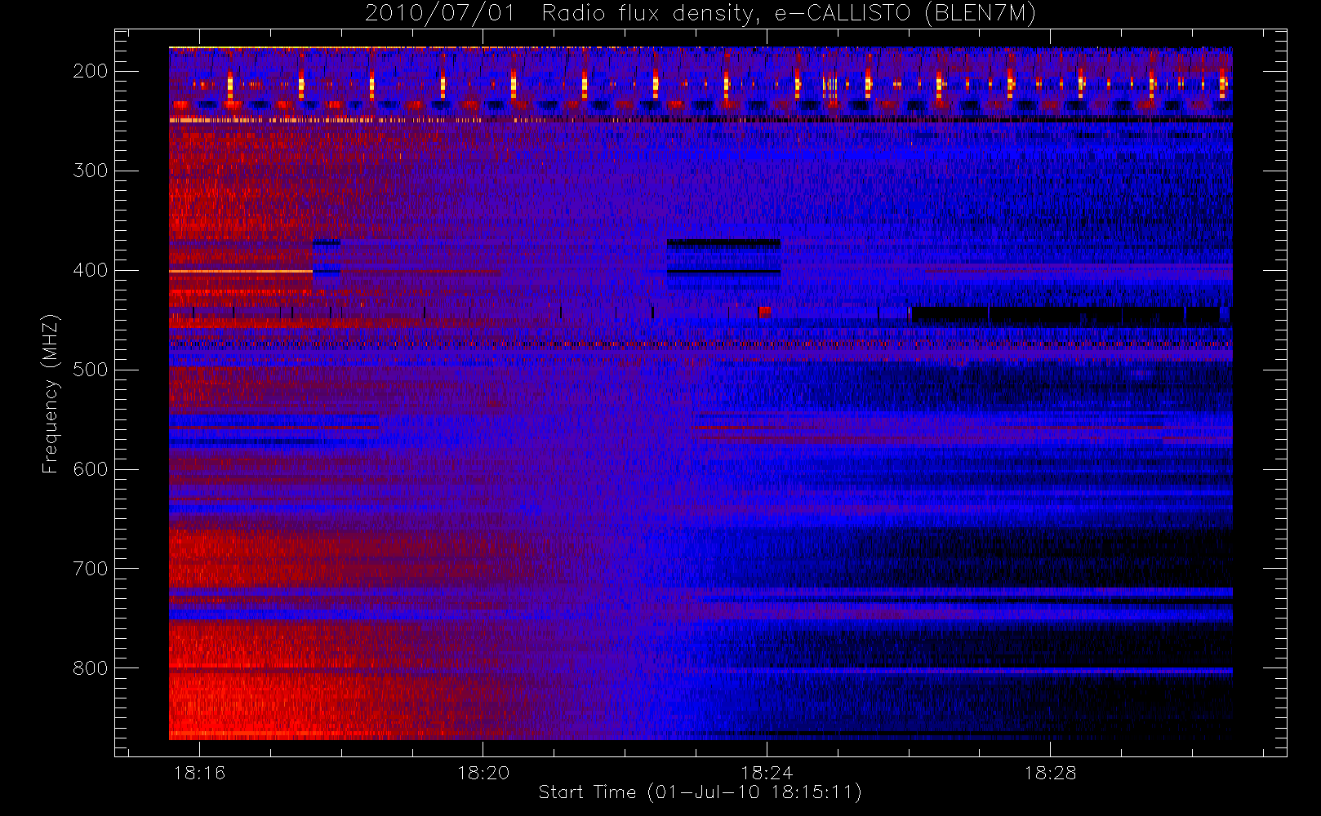Image resolution: width=1321 pixels, height=816 pixels.
Task: Click the 400 frequency tick label
Action: [x=91, y=270]
